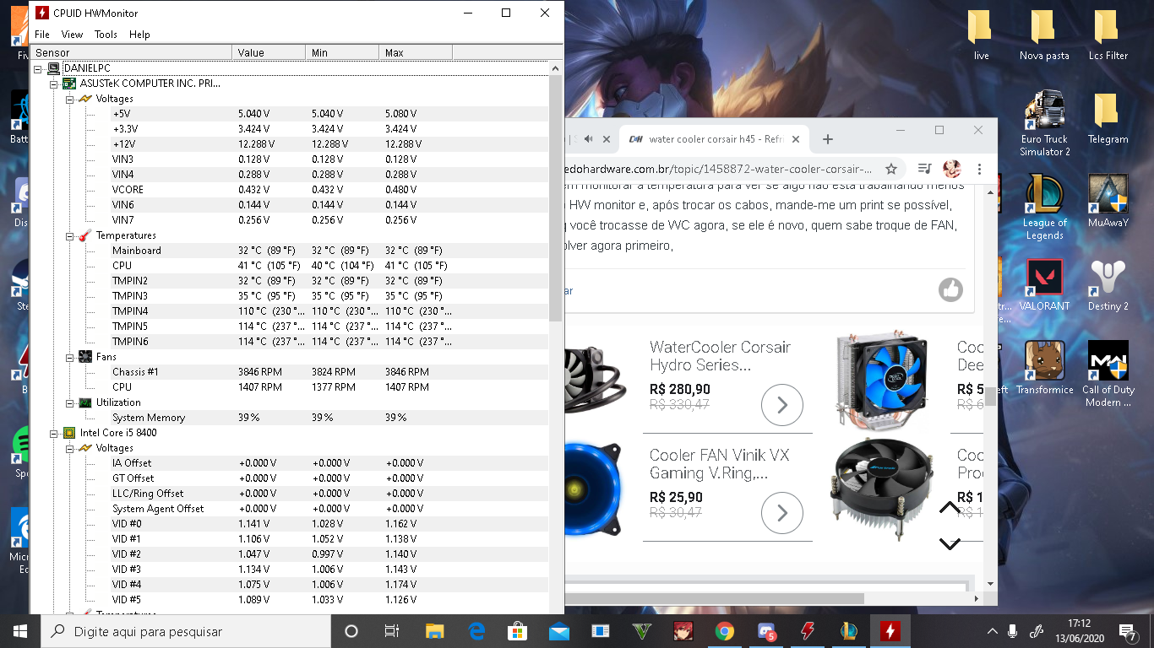Screen dimensions: 1154x648
Task: Open the 'Nova pasta' desktop folder
Action: click(x=1044, y=35)
